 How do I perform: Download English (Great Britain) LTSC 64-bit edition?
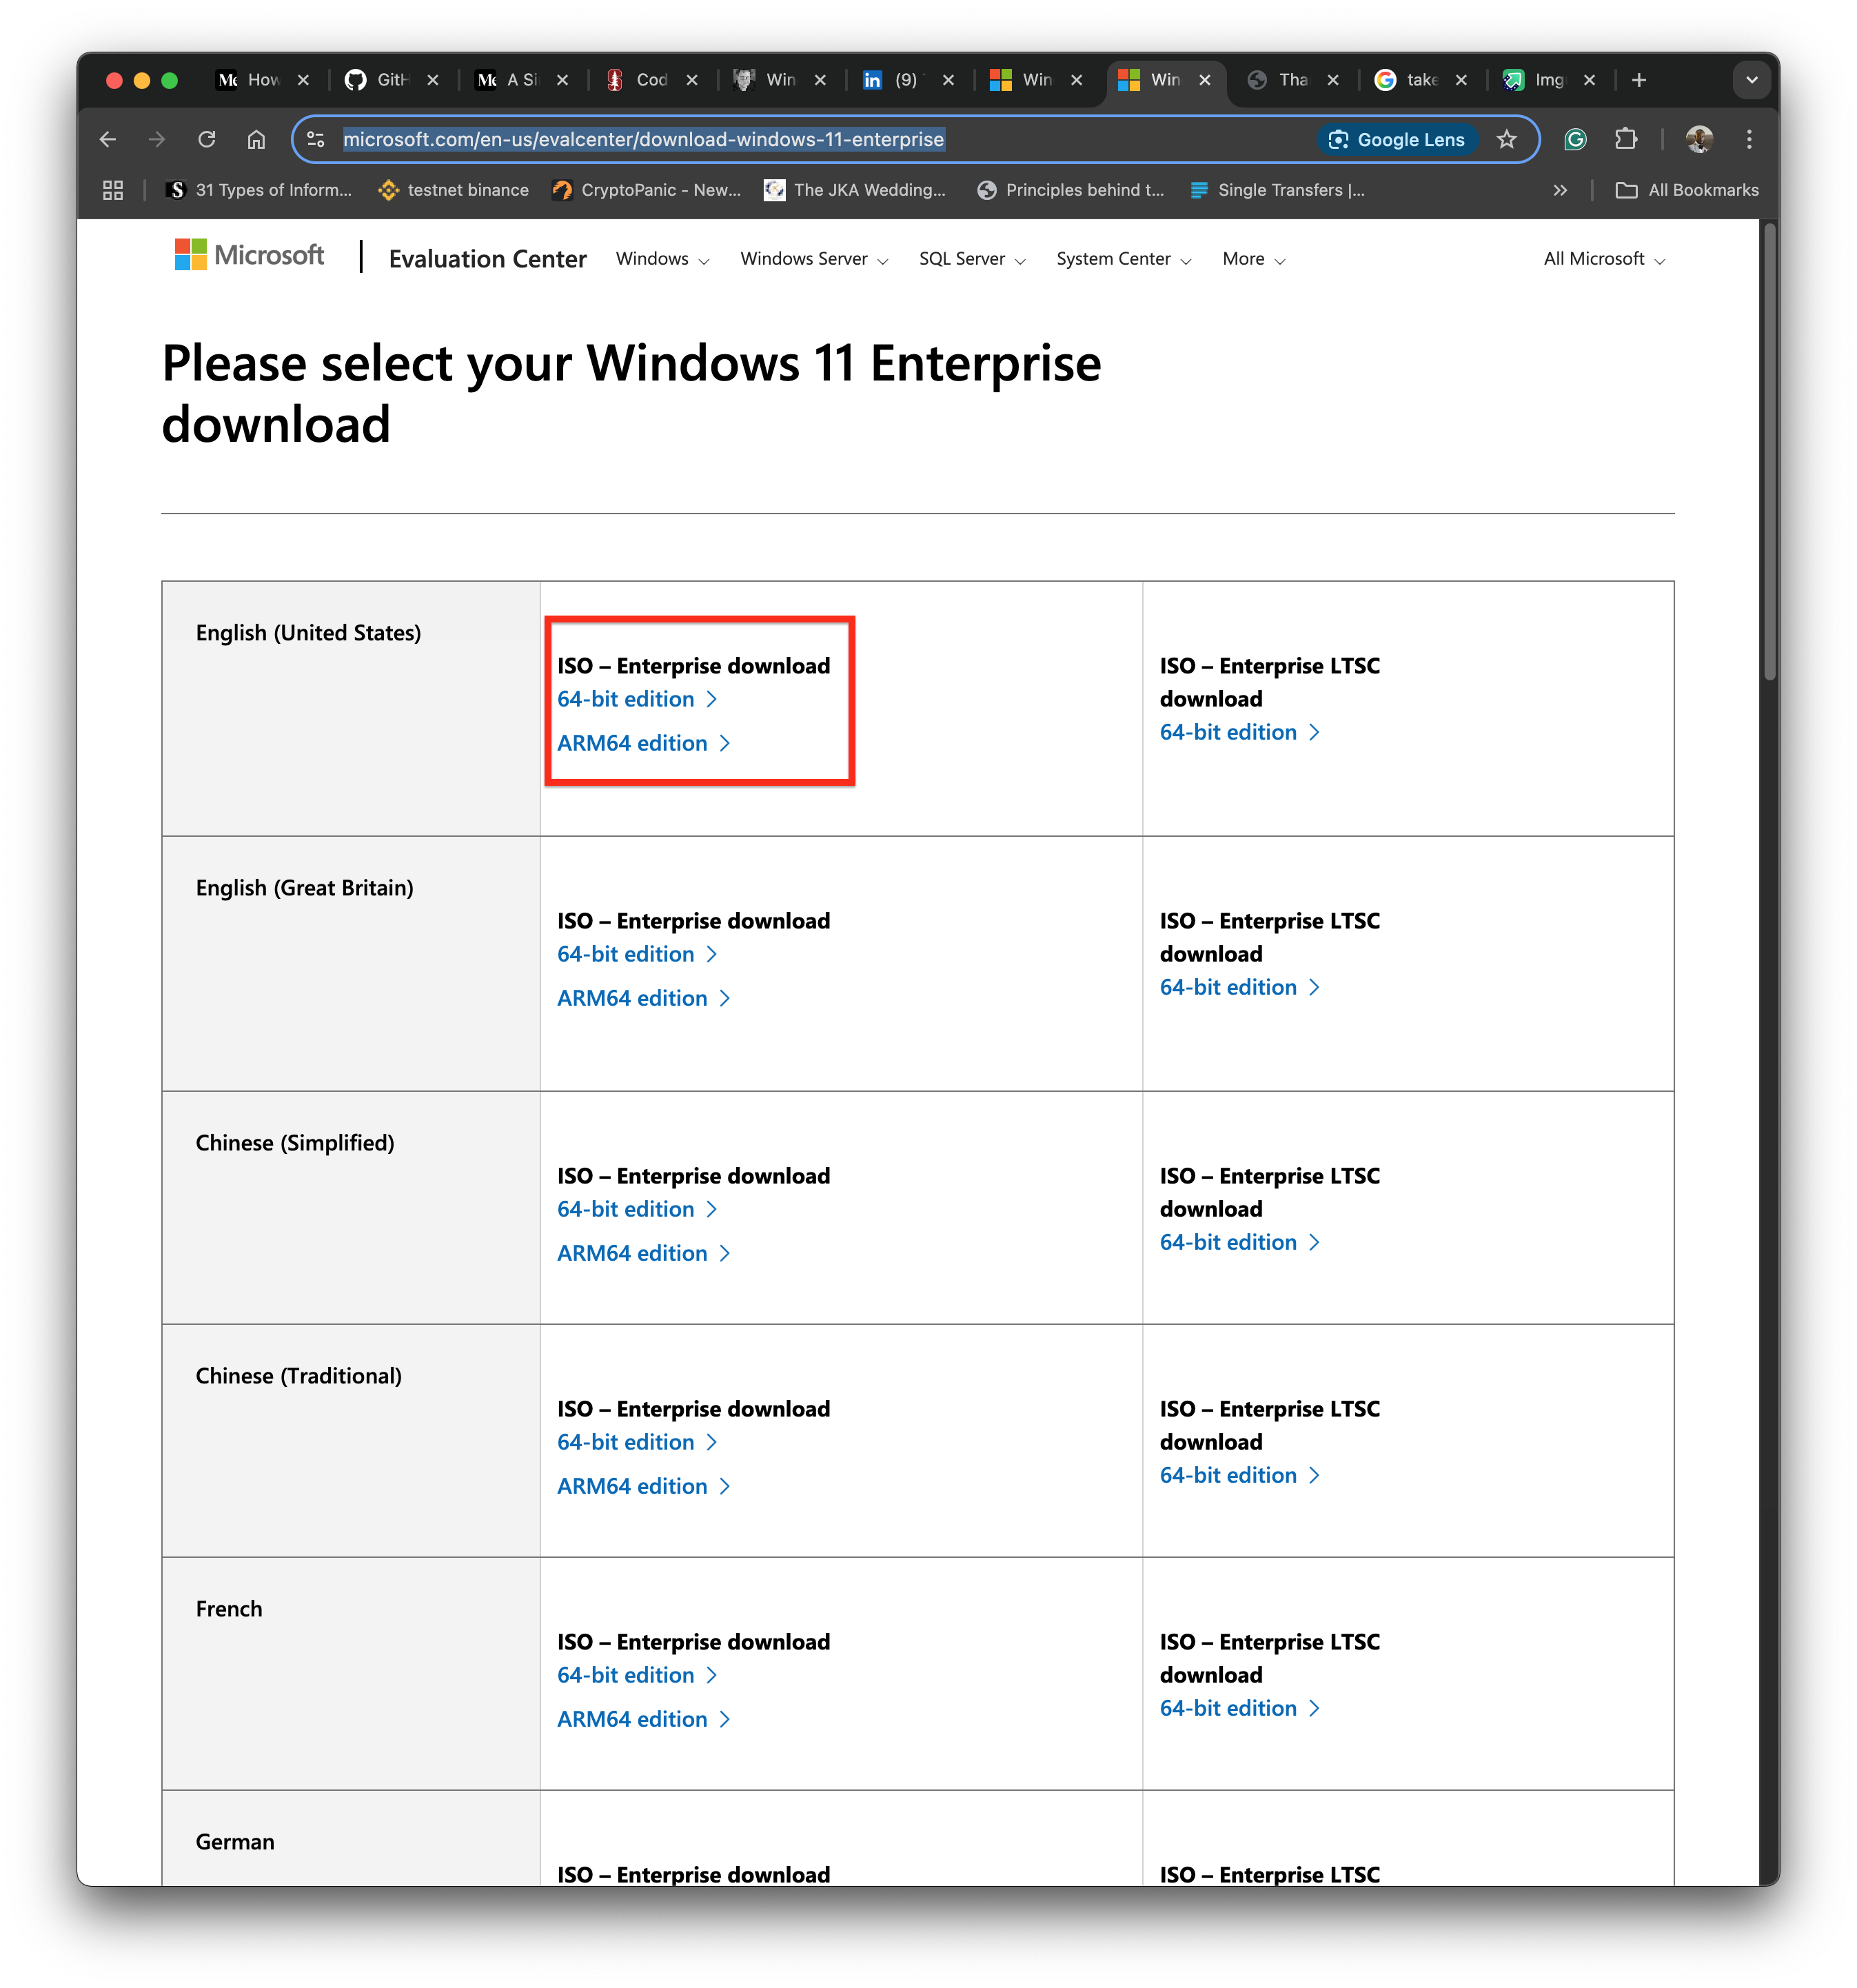tap(1240, 987)
